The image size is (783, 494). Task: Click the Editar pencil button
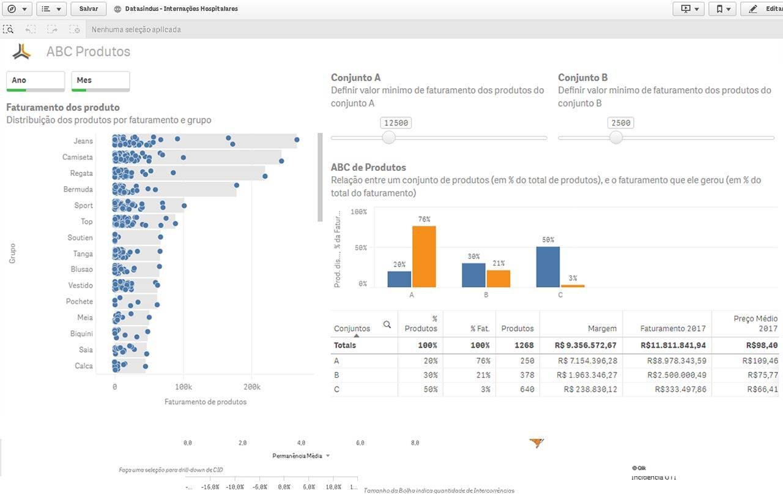(762, 9)
